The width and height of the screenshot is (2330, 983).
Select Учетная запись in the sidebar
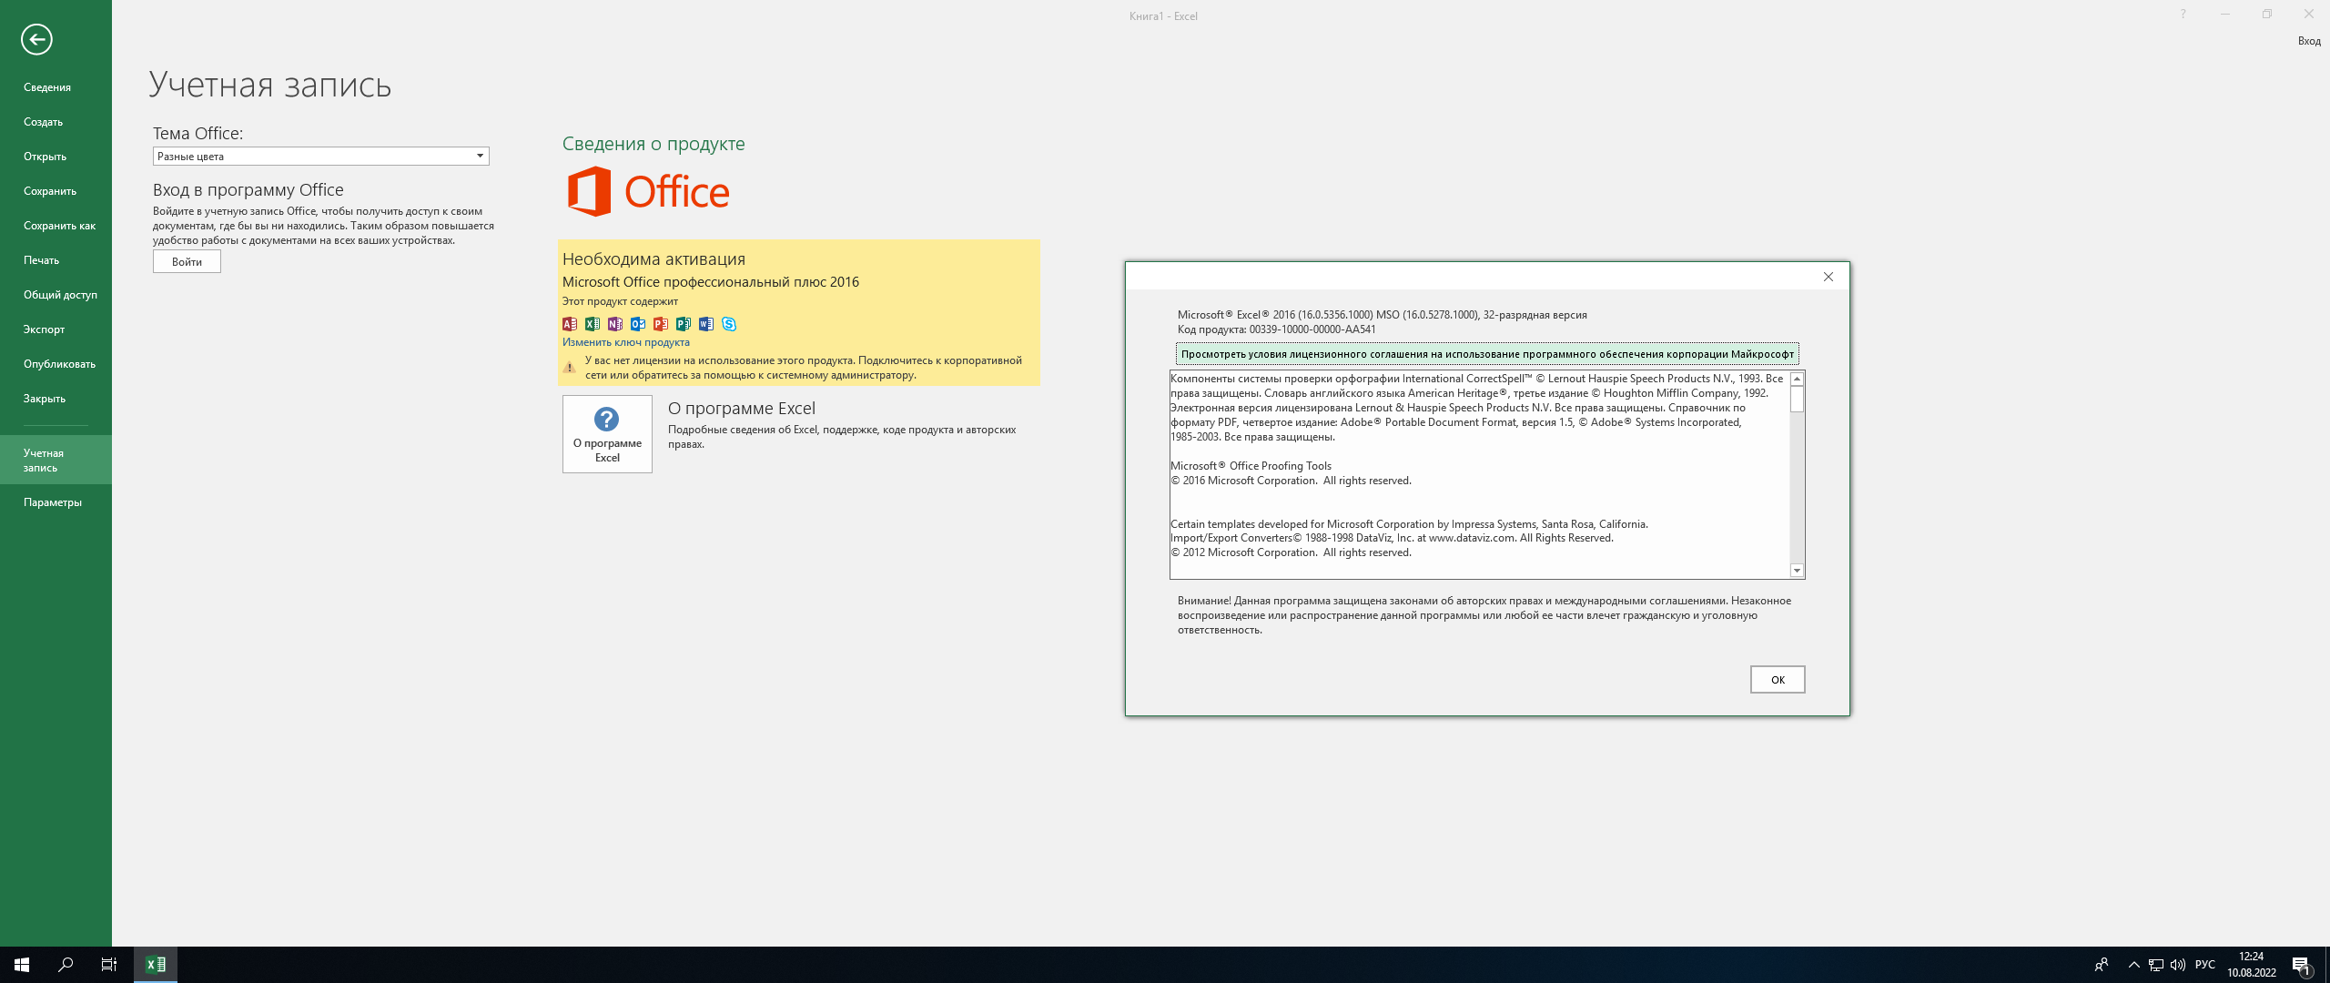coord(56,460)
